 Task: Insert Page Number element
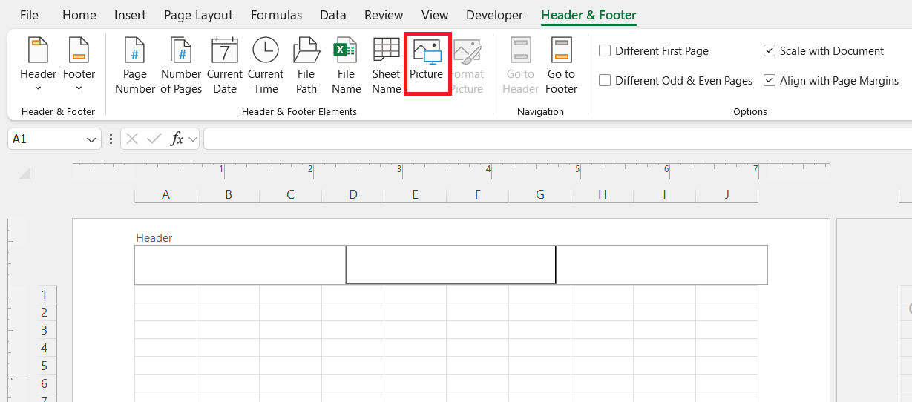pyautogui.click(x=135, y=66)
